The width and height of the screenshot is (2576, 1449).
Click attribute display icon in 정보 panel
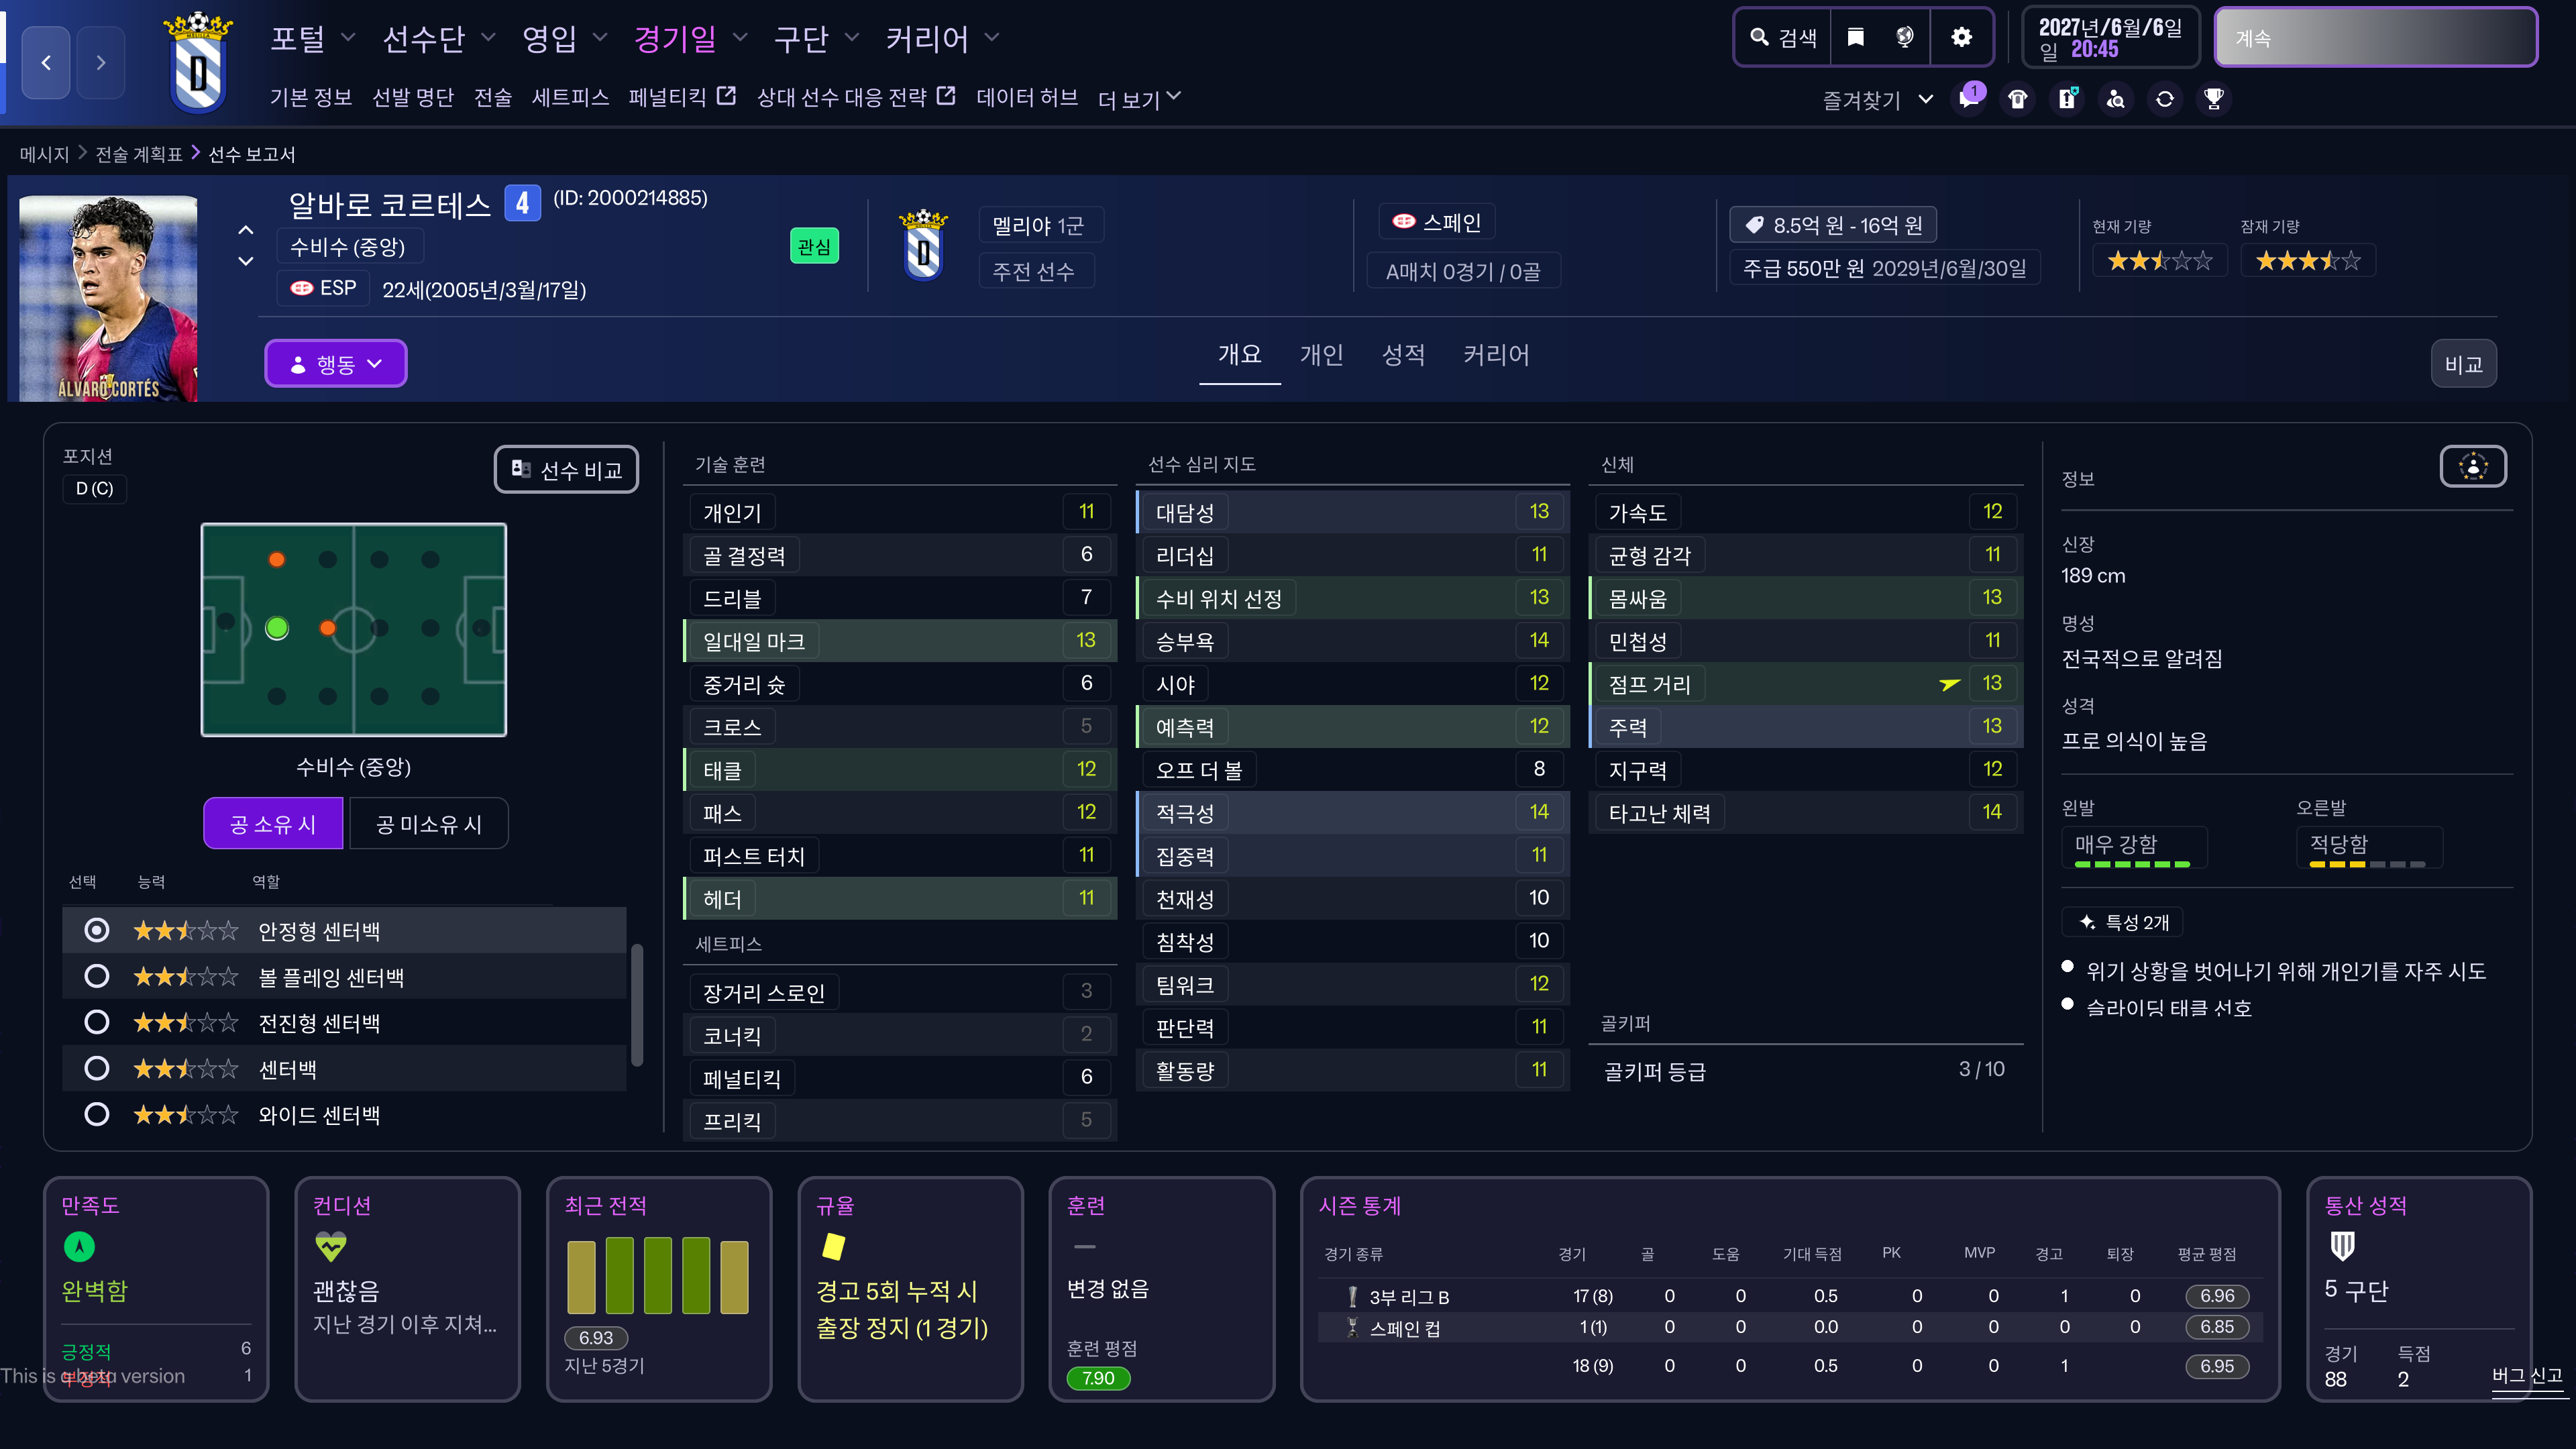pyautogui.click(x=2472, y=467)
